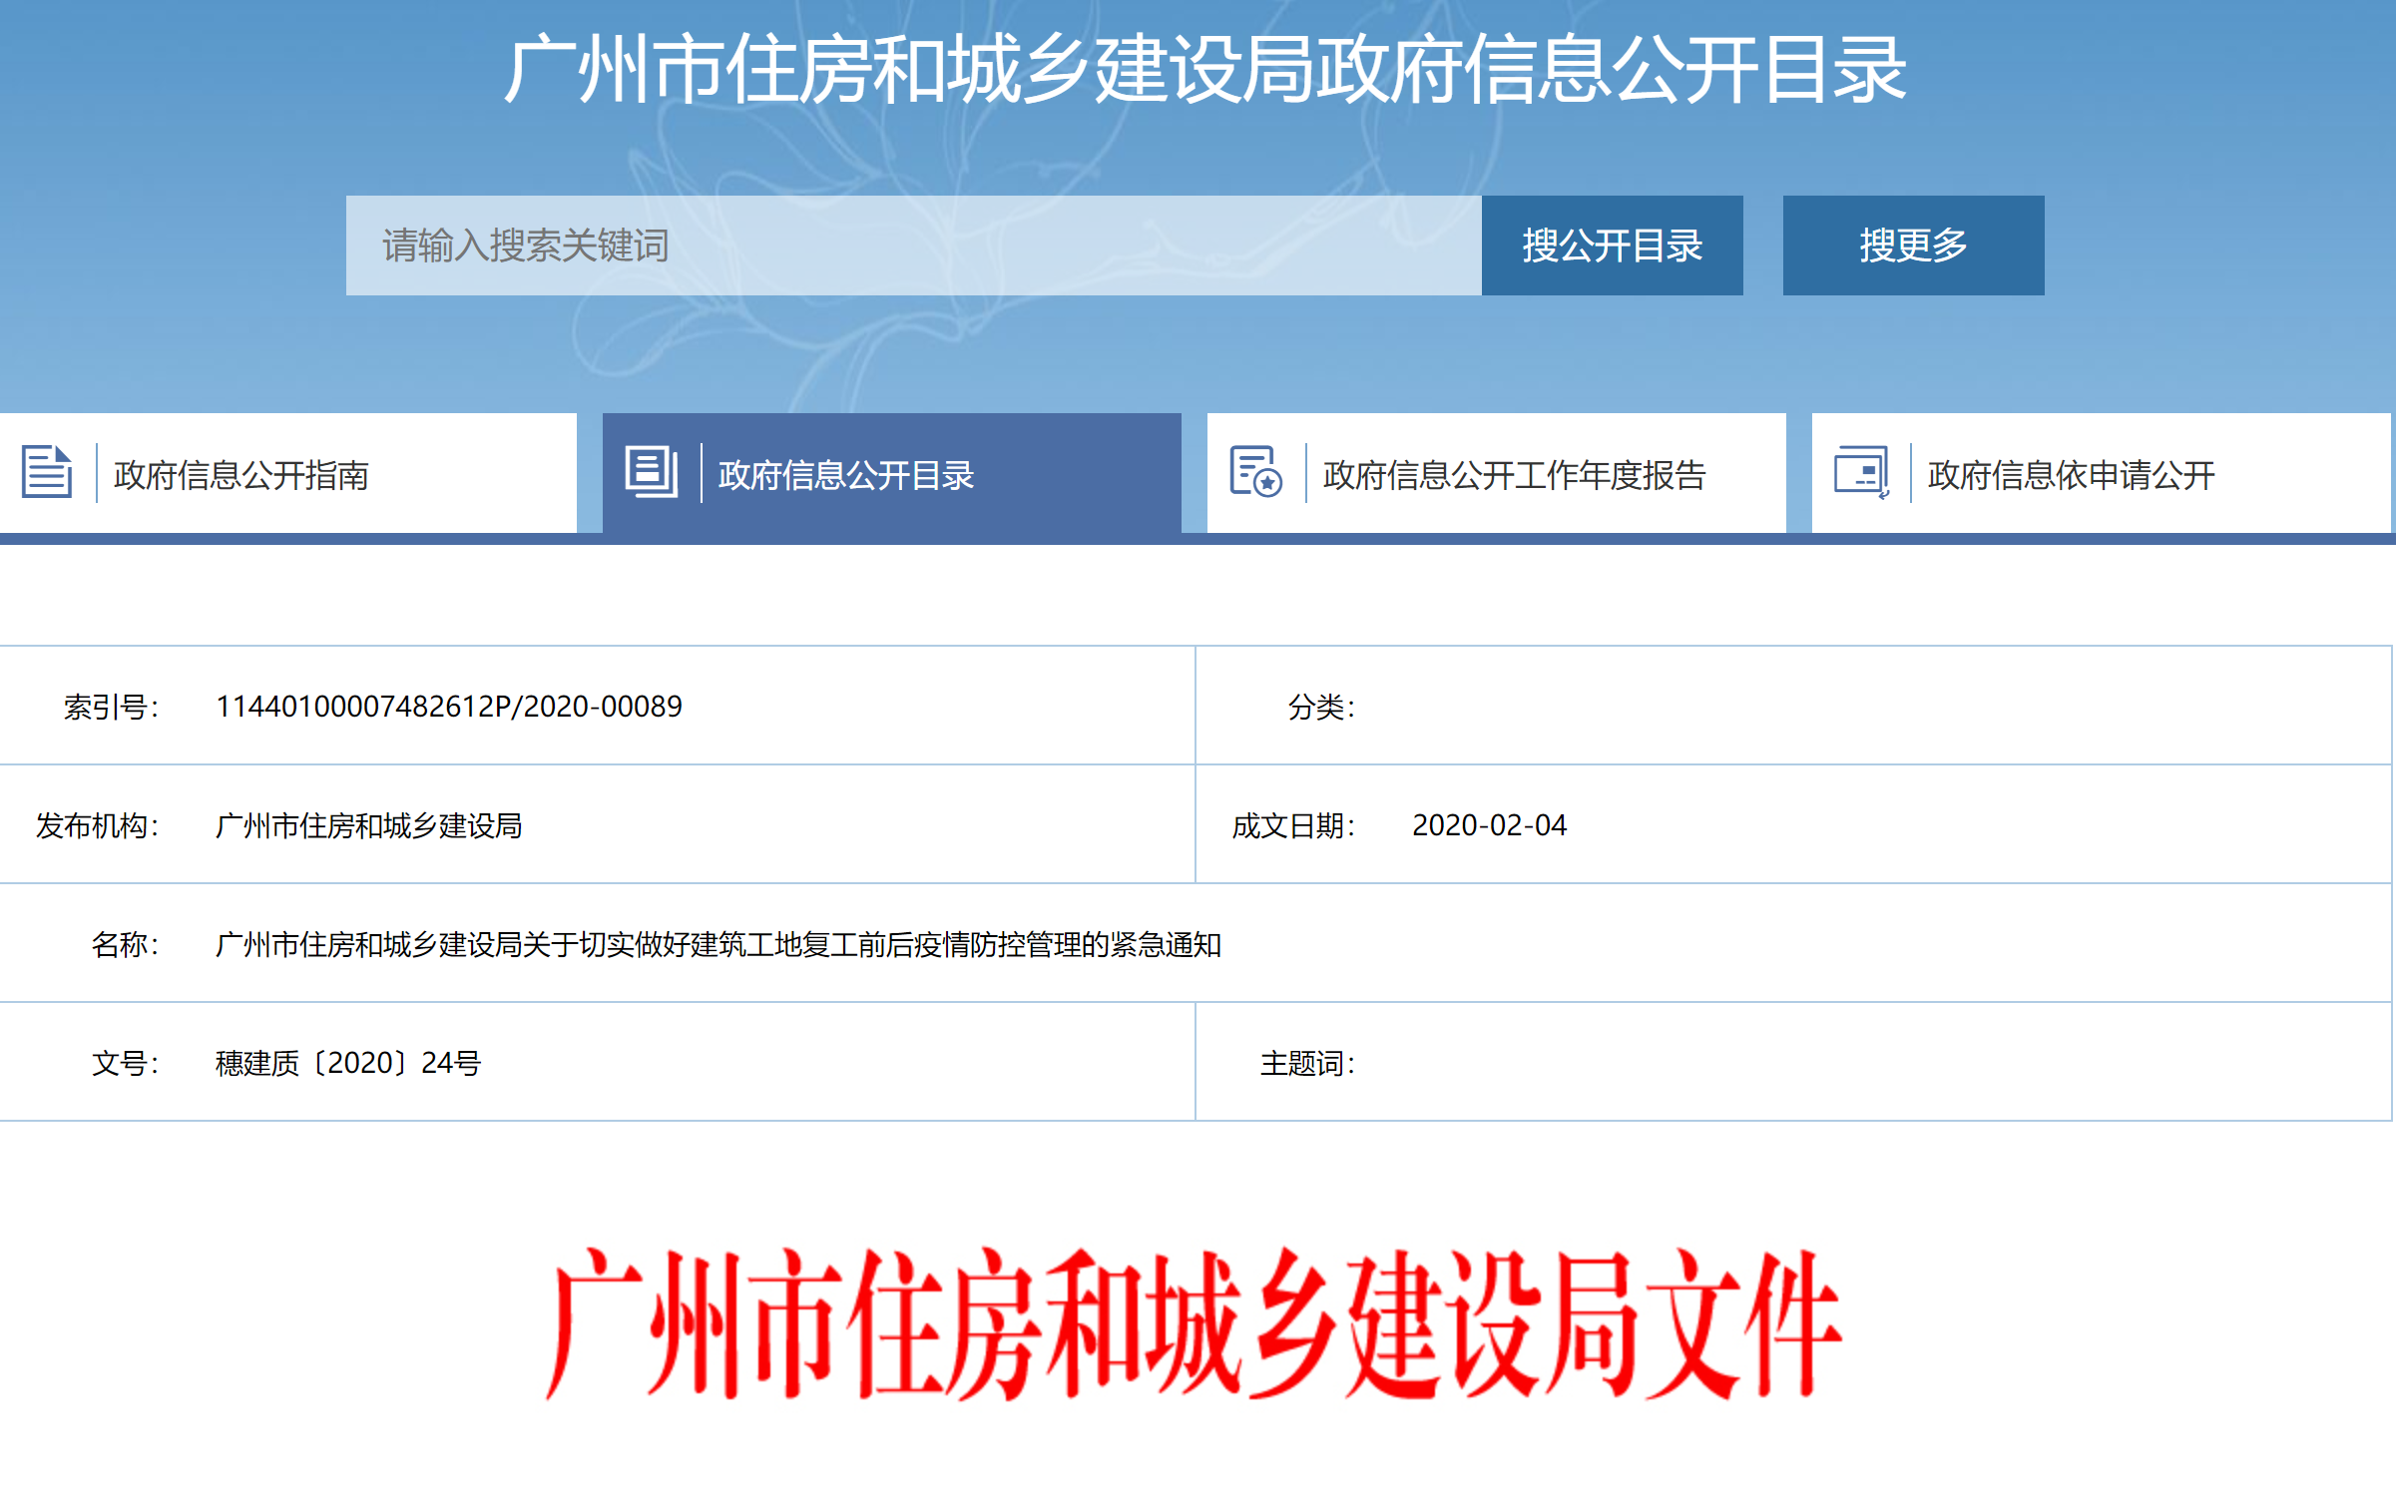This screenshot has height=1496, width=2396.
Task: Click the red 广州市住房和城乡建设局文件 header image
Action: [x=1194, y=1323]
